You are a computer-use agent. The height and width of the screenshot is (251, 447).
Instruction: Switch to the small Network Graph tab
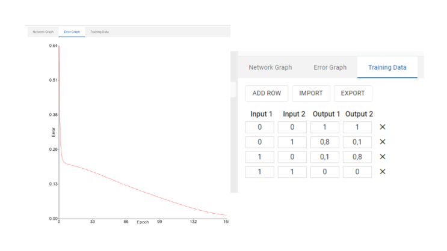[x=43, y=32]
